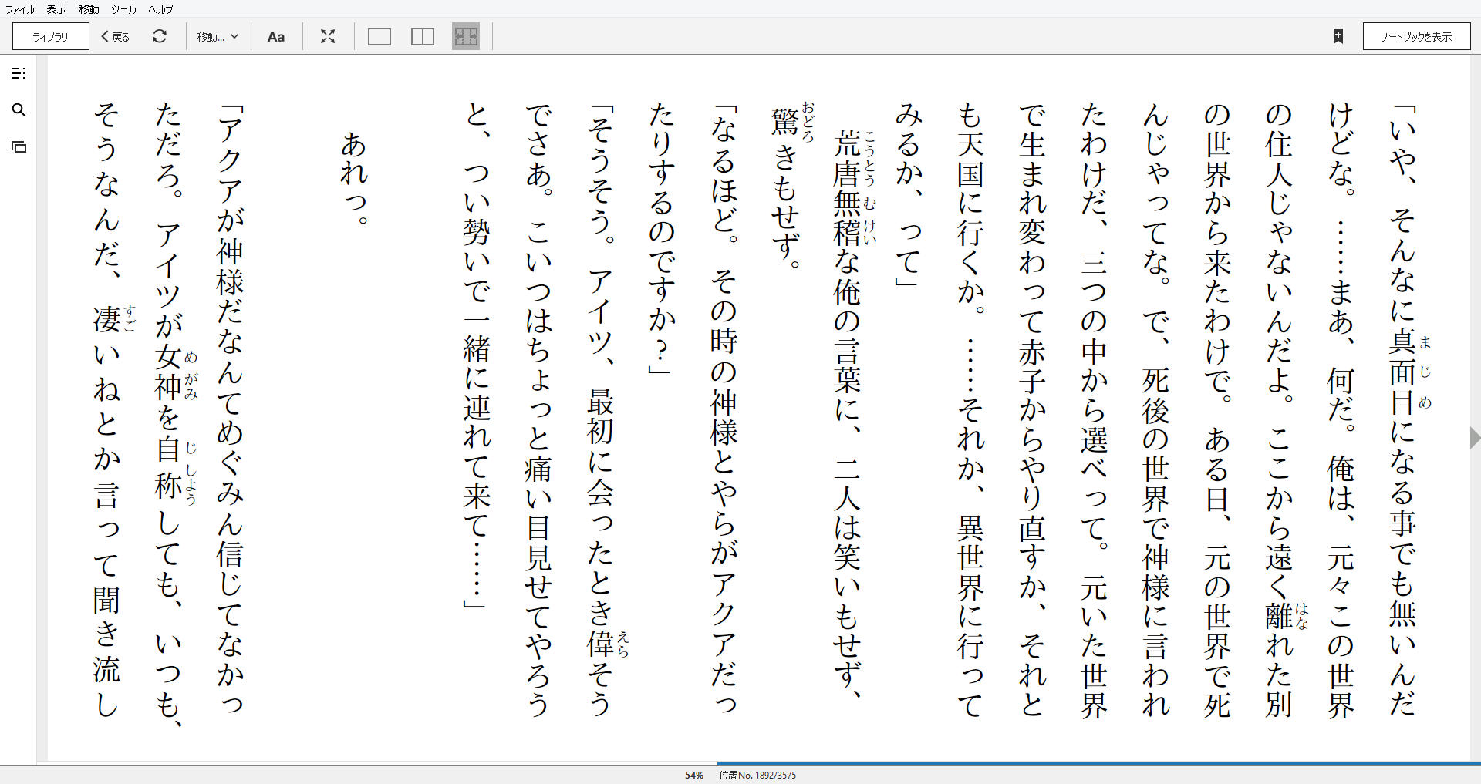
Task: Go to next page with the right-edge arrow
Action: [x=1474, y=437]
